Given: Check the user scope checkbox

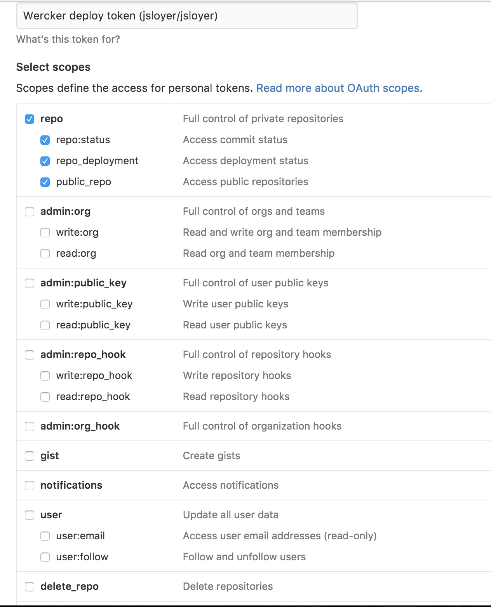Looking at the screenshot, I should tap(30, 515).
